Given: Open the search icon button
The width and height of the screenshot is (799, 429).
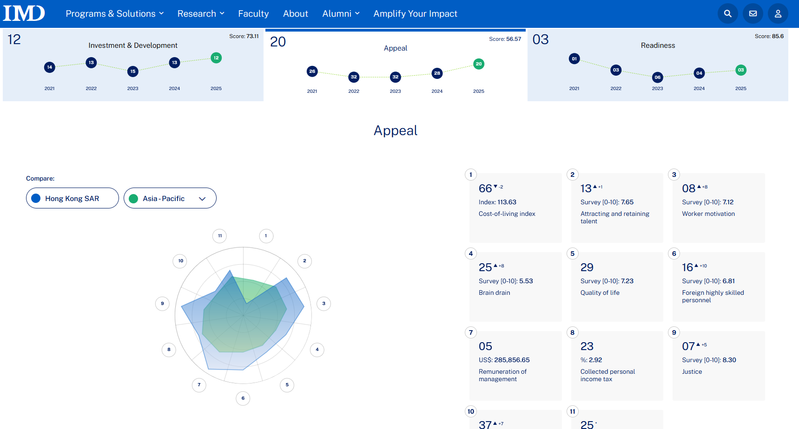Looking at the screenshot, I should [x=728, y=14].
